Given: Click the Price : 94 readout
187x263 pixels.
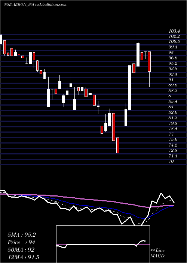Looking at the screenshot, I should coord(21,242).
